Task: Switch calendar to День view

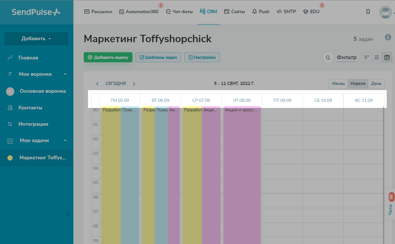Action: click(376, 84)
